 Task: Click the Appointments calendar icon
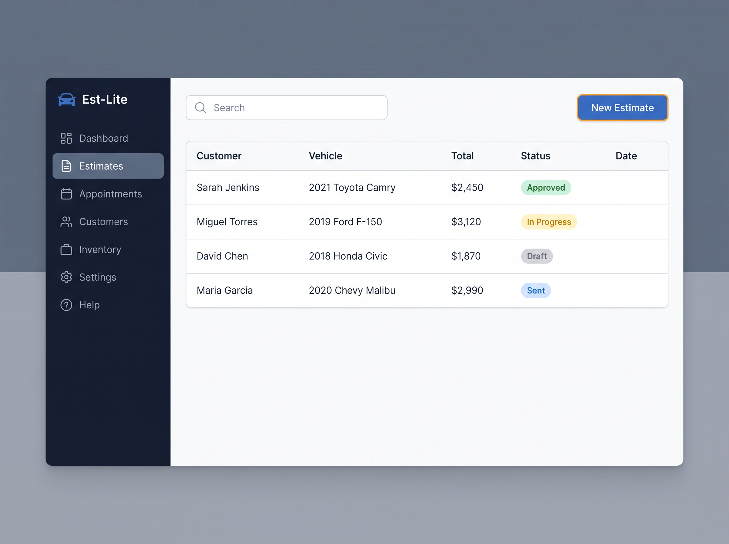66,194
